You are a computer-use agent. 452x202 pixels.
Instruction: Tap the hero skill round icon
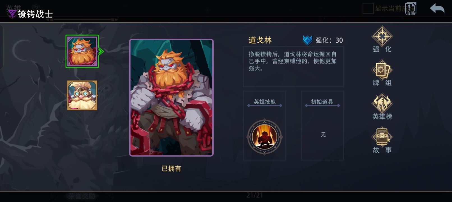(x=264, y=137)
